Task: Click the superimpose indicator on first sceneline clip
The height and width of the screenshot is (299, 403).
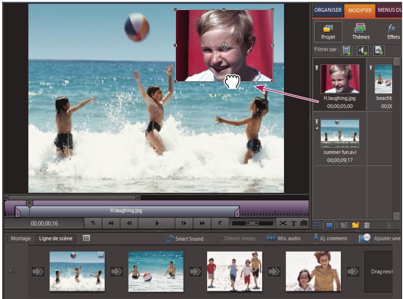Action: coord(101,255)
